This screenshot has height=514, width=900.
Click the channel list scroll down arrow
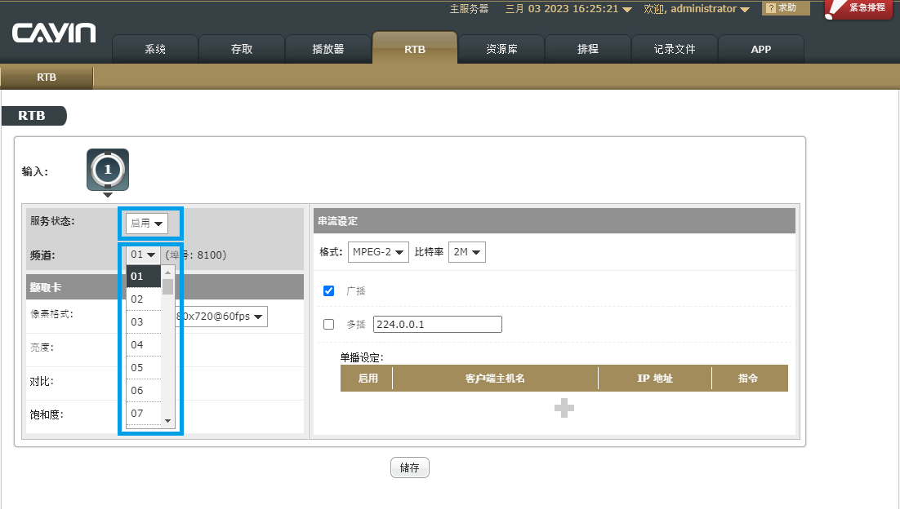click(167, 420)
